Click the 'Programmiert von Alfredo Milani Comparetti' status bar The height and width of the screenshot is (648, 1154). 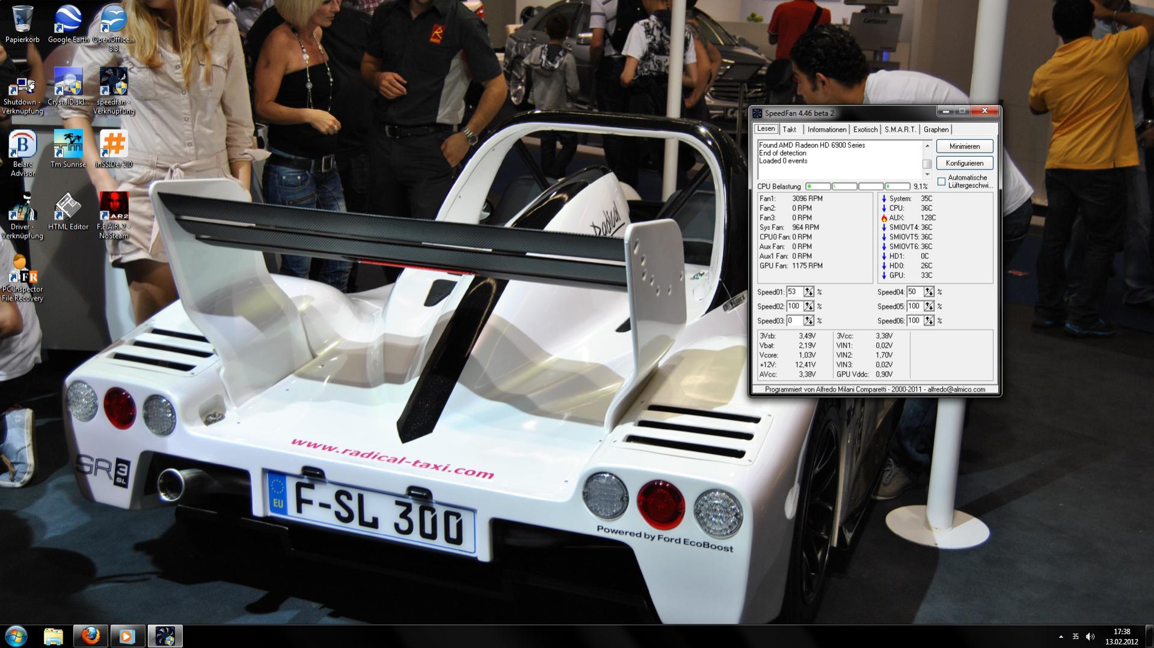(x=875, y=390)
